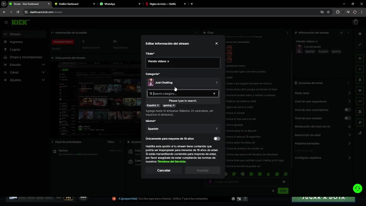366x206 pixels.
Task: Open the hamburger menu beside Kick logo
Action: (x=6, y=22)
